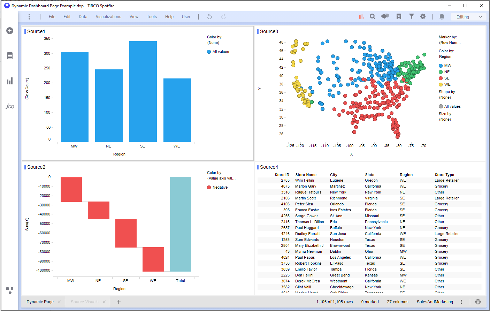This screenshot has width=490, height=311.
Task: Open the data in analysis sidebar panel
Action: click(9, 56)
